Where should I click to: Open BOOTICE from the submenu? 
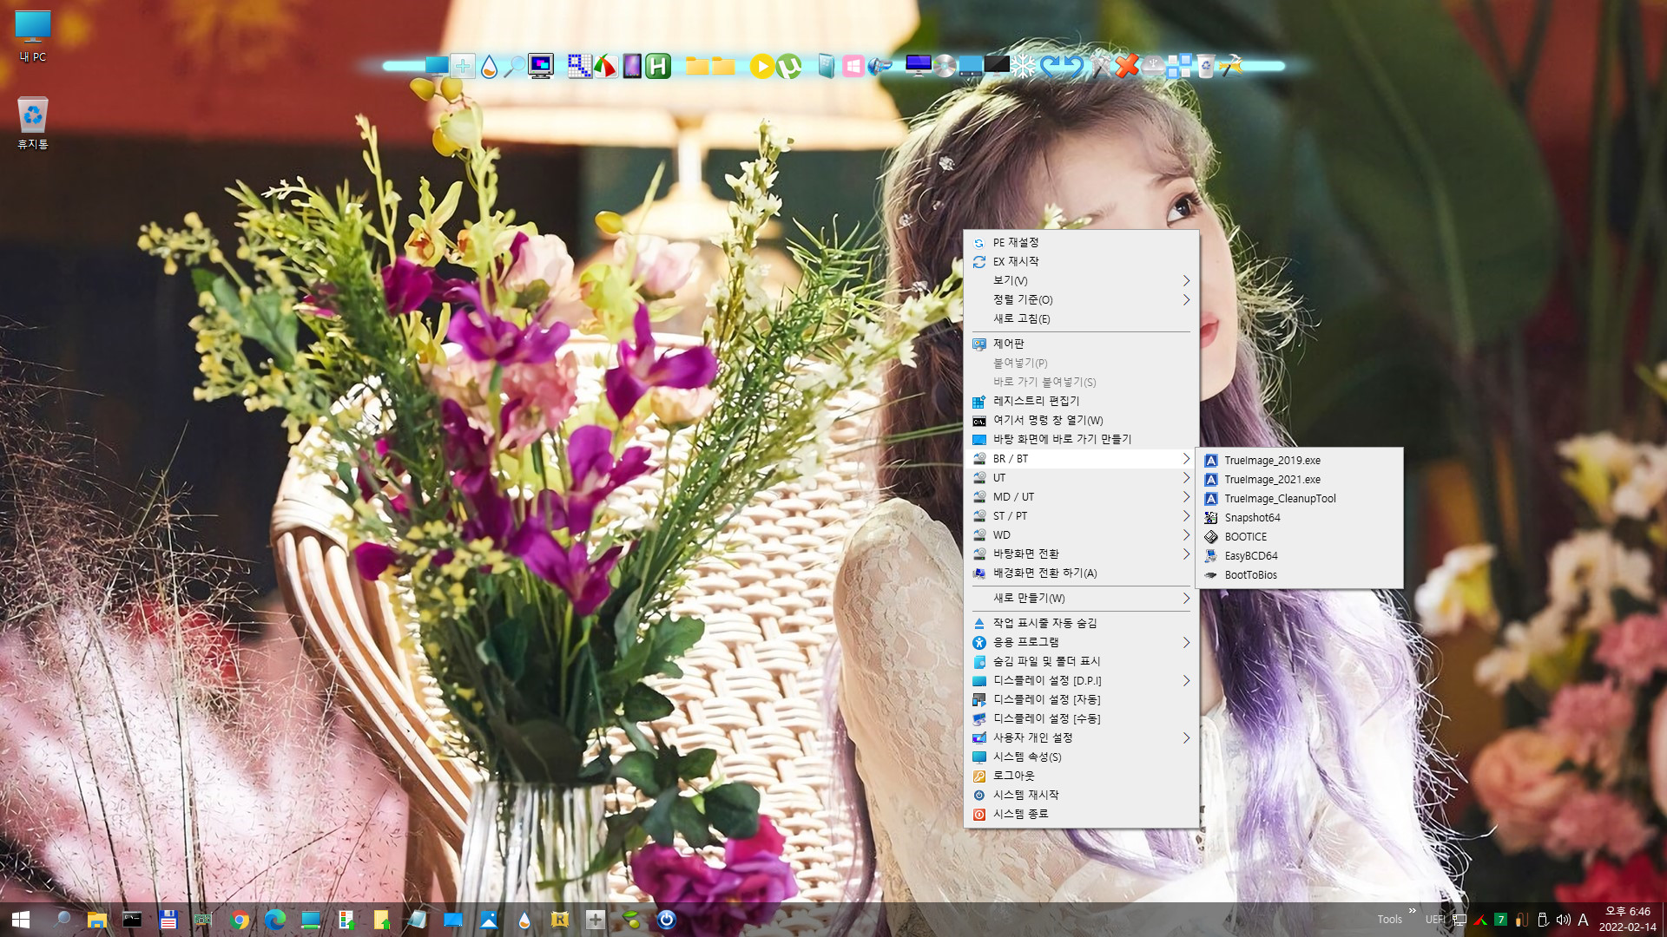[1299, 537]
